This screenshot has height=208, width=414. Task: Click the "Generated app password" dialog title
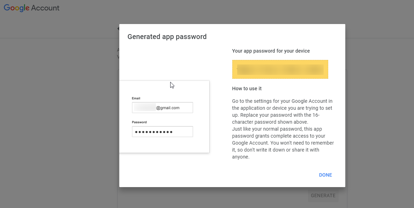point(167,37)
